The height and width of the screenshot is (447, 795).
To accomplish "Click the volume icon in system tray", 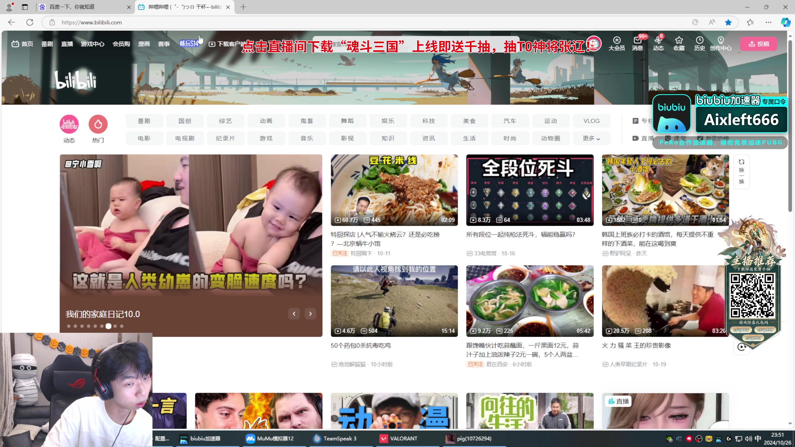I will 748,438.
